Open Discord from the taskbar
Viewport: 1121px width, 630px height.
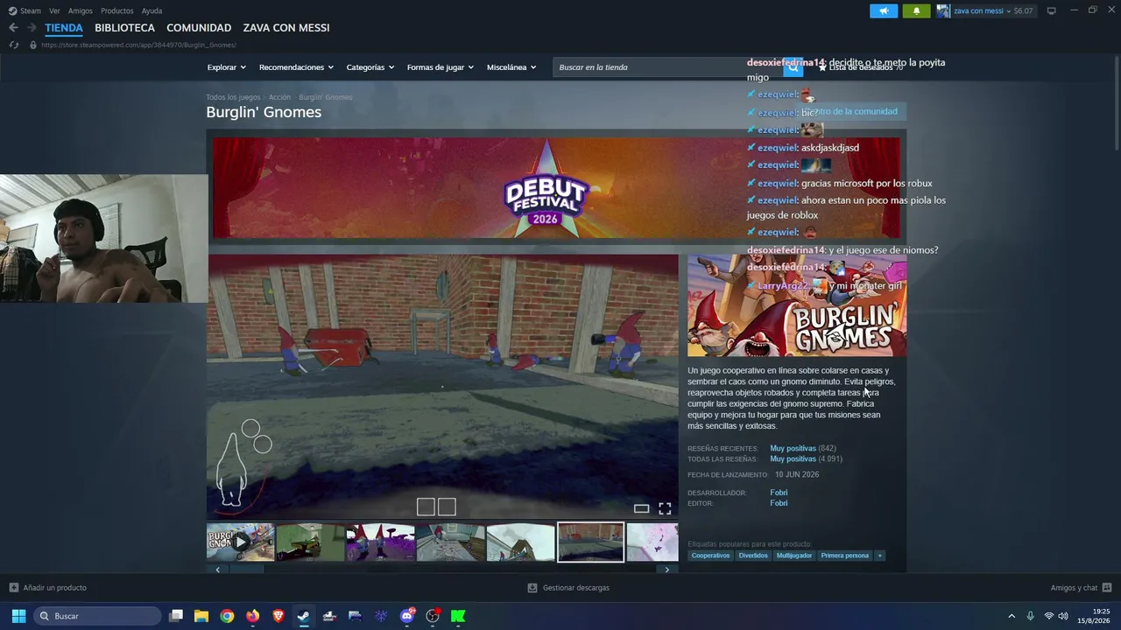(x=406, y=616)
